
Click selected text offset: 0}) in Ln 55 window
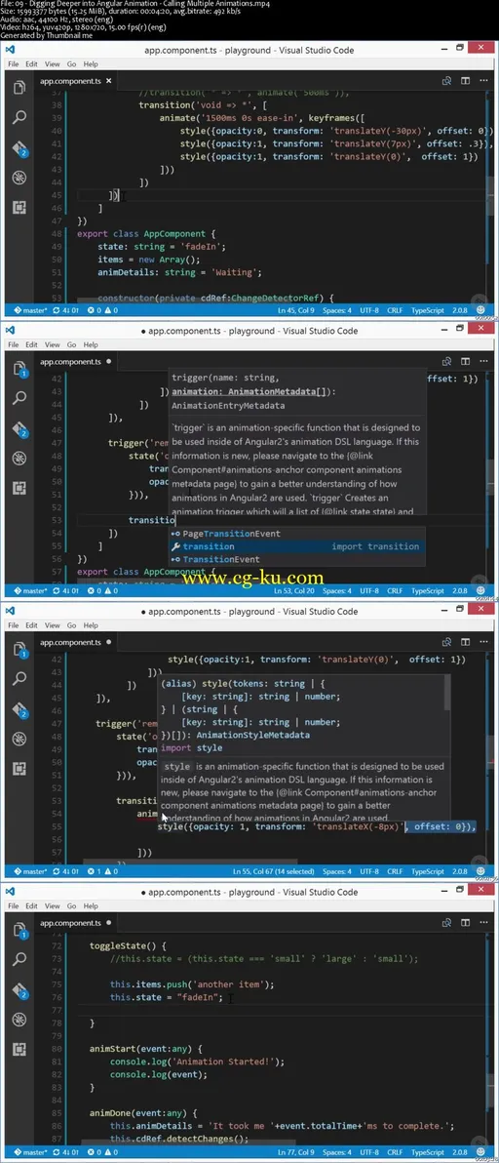(x=441, y=825)
